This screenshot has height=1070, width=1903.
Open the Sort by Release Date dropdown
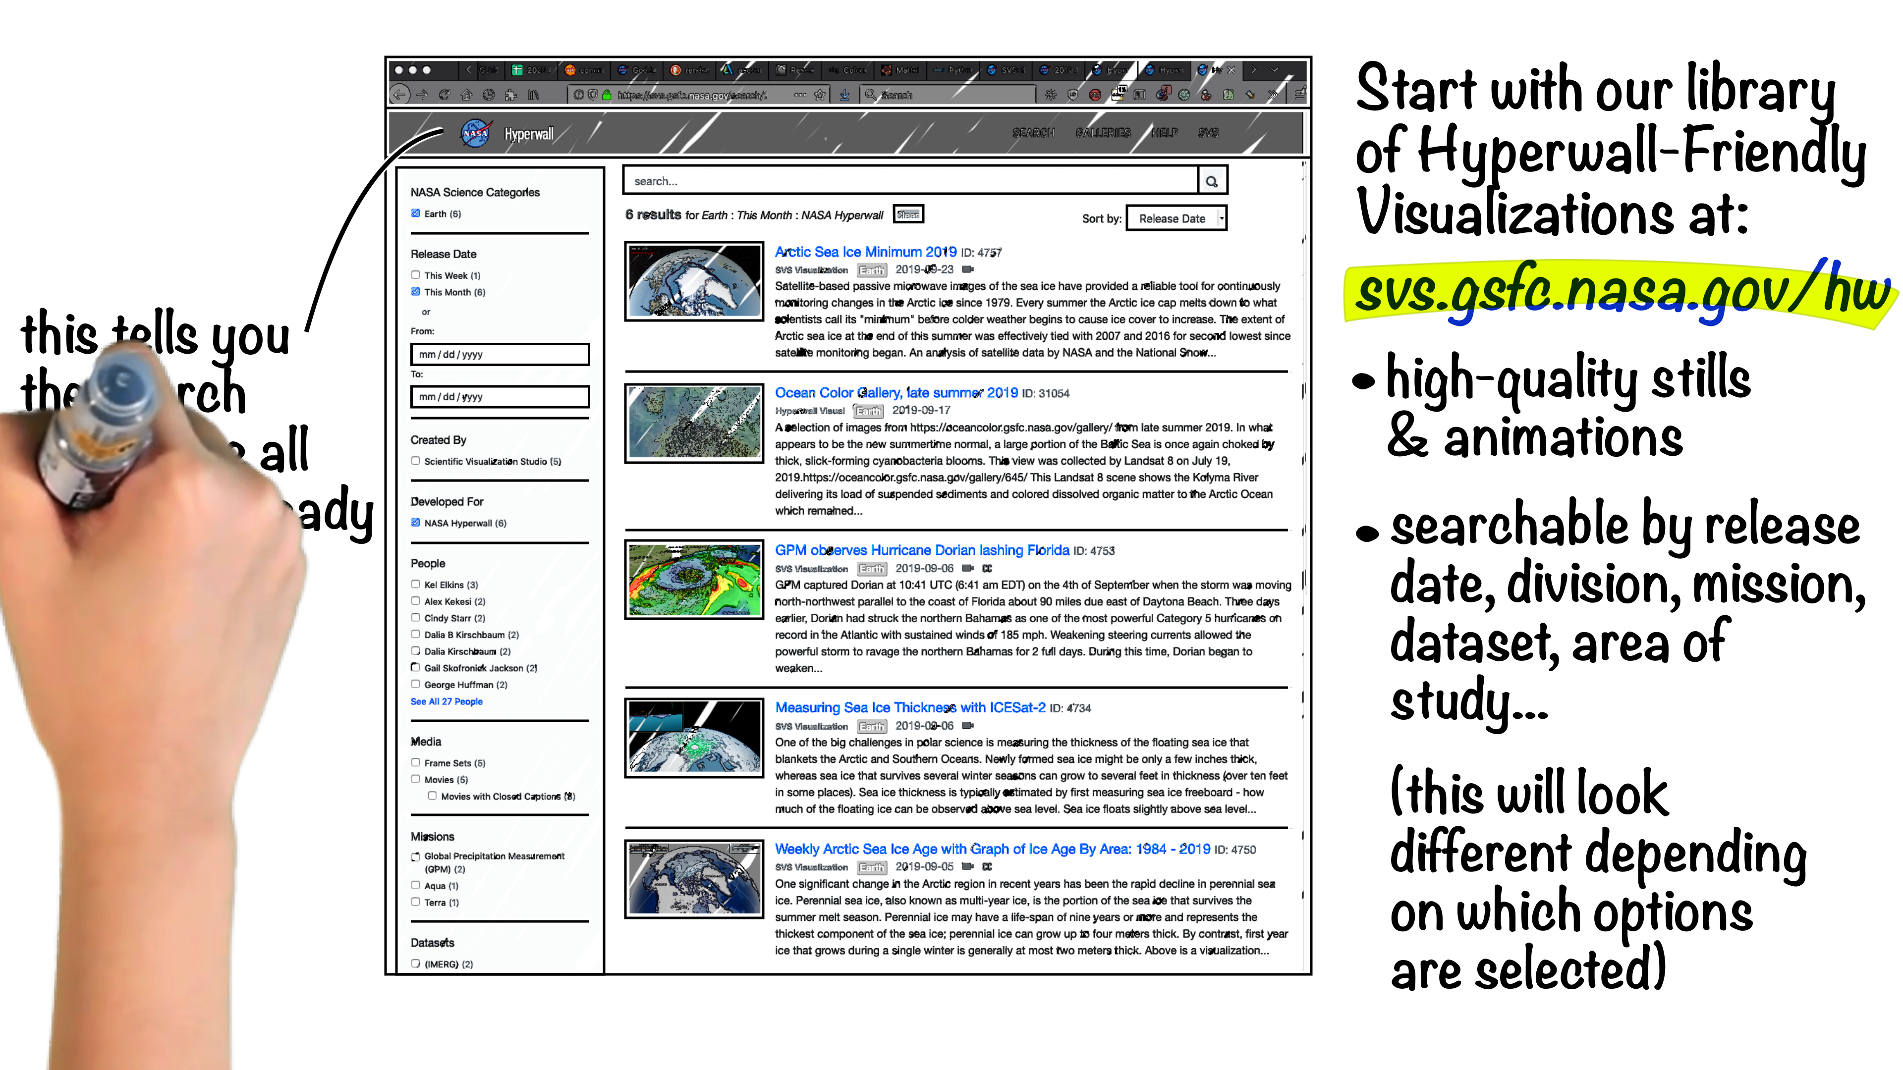point(1176,218)
